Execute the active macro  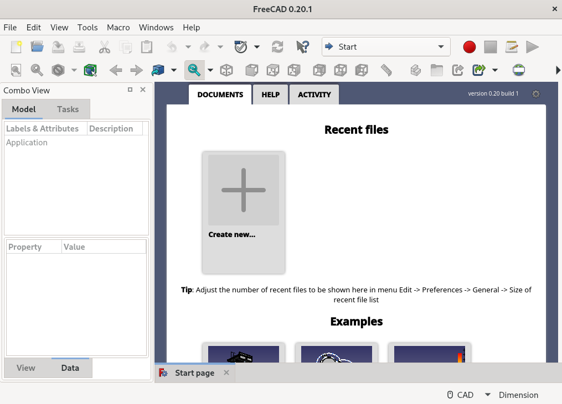tap(532, 46)
